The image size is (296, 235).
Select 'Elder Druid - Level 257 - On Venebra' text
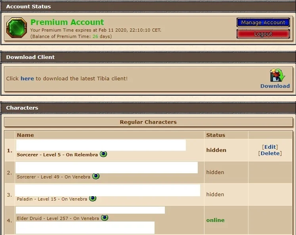coord(58,218)
